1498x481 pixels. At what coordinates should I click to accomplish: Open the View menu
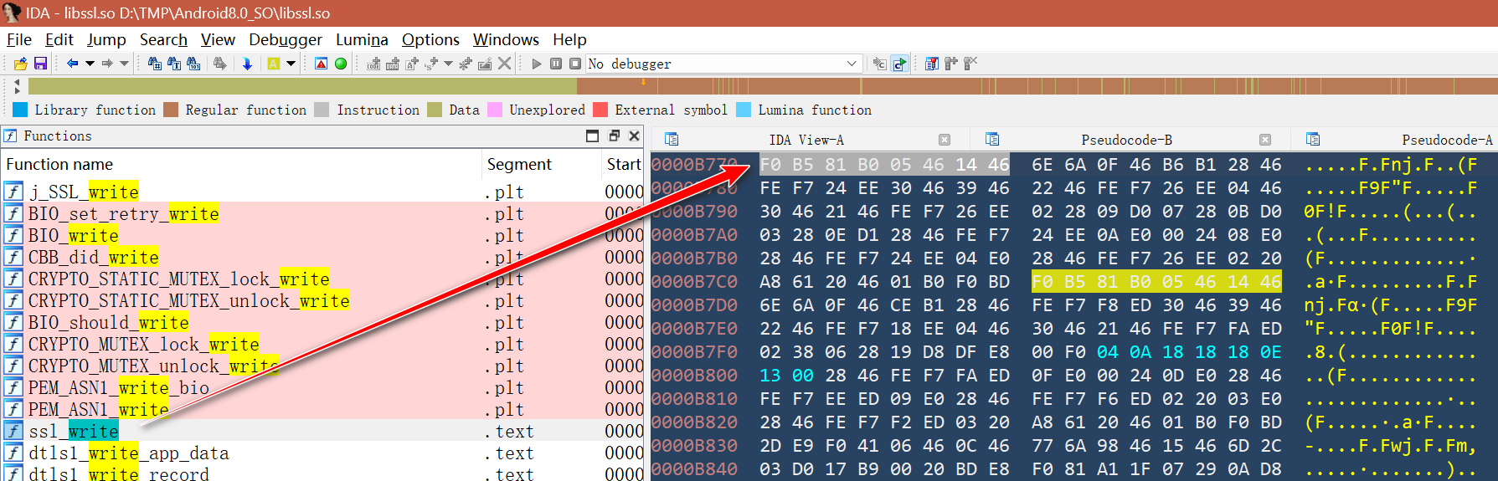(x=218, y=39)
